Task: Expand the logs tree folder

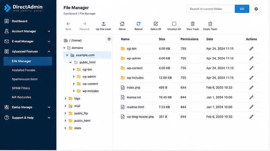Action: coord(65,99)
